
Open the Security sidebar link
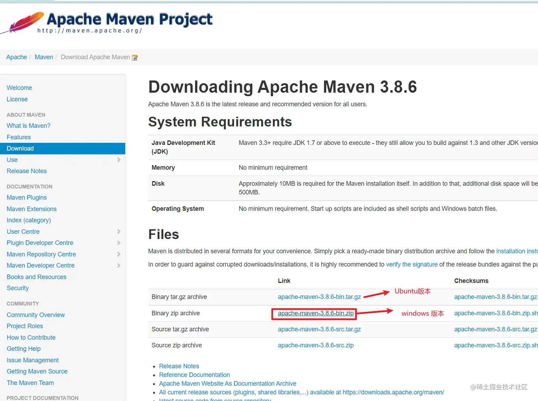(x=18, y=288)
